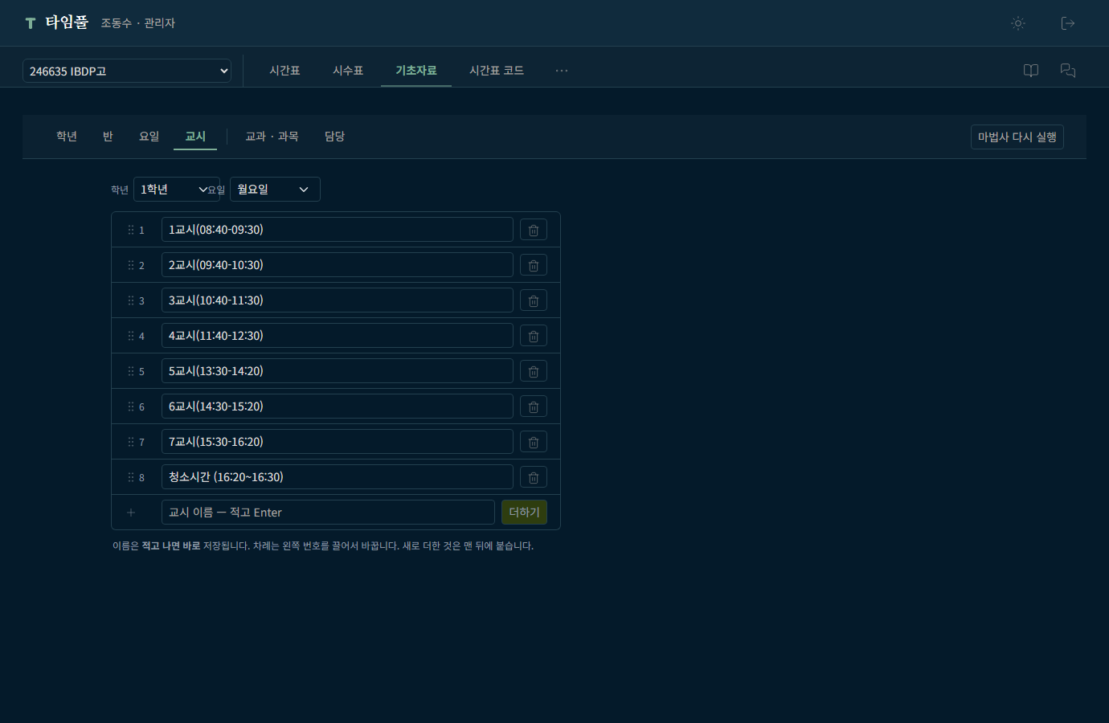Delete the 2교시(09:40-10:30) period

534,265
